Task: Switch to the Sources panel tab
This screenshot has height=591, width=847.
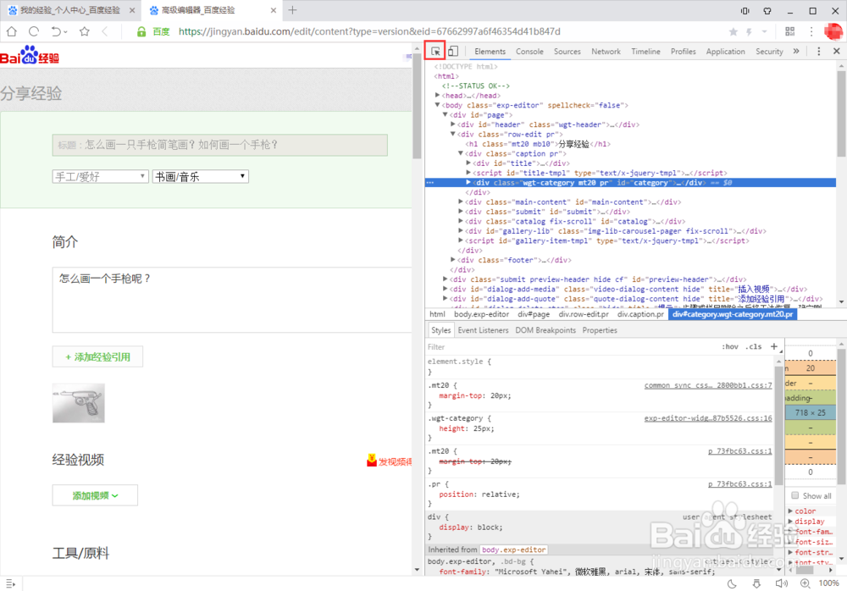Action: click(567, 52)
